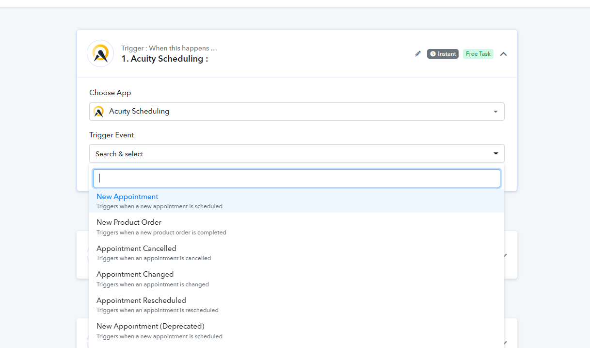Screen dimensions: 590x348
Task: Choose Appointment Changed trigger option
Action: click(x=297, y=279)
